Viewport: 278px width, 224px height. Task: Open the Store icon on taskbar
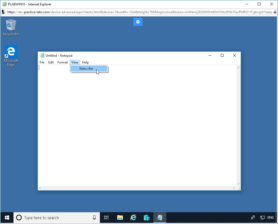coord(147,218)
